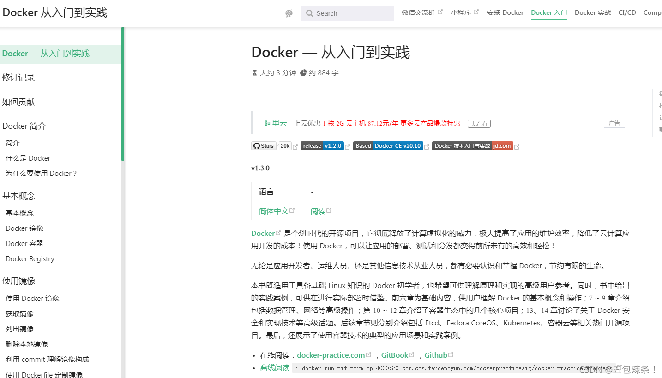This screenshot has height=378, width=662.
Task: Click the docker run command code snippet
Action: point(452,368)
